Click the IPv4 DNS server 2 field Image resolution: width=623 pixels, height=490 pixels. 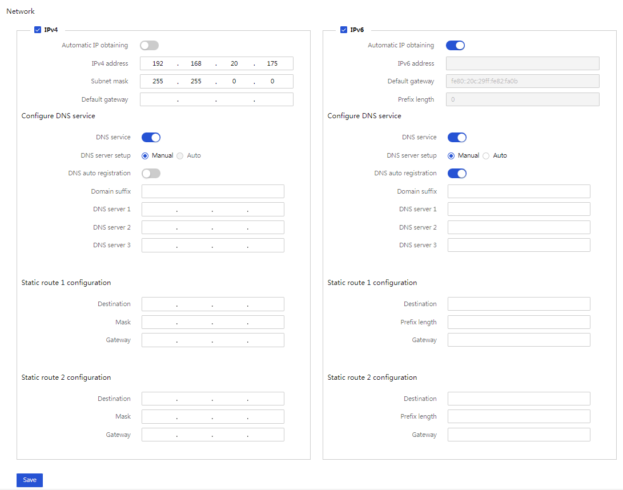tap(213, 227)
